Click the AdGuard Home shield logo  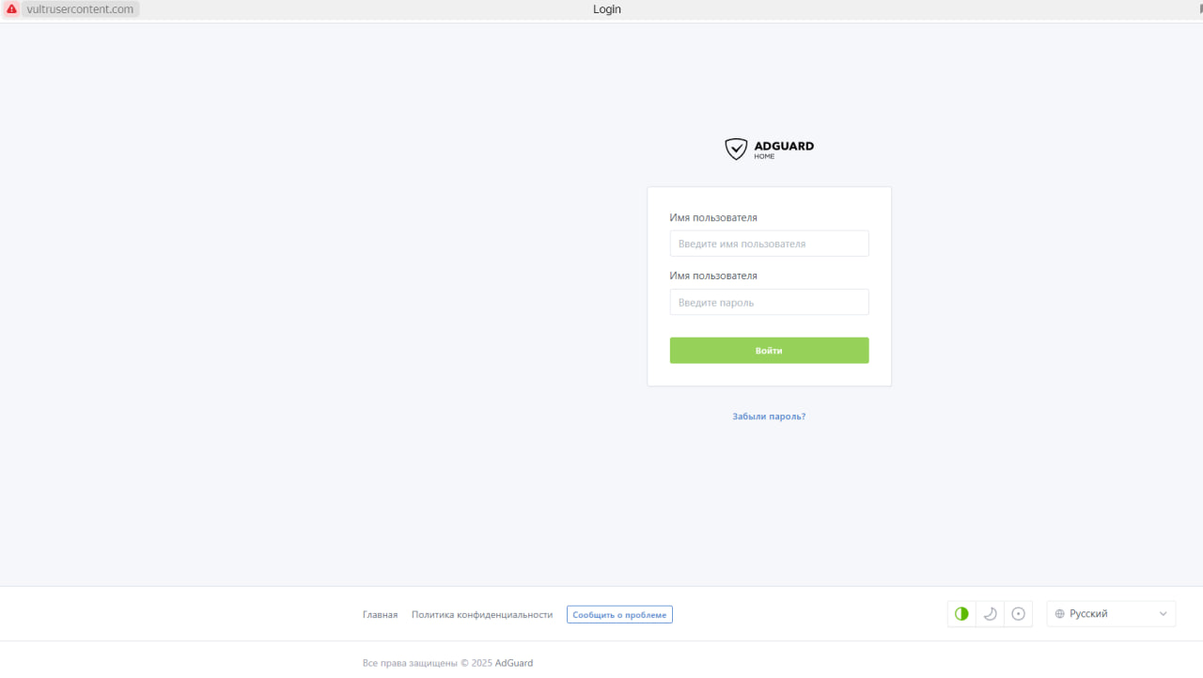736,149
